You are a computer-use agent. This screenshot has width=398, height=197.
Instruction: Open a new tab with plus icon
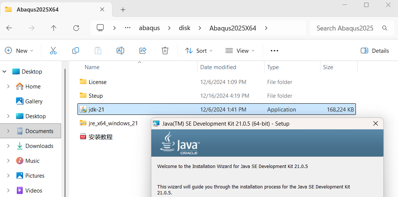pyautogui.click(x=123, y=10)
